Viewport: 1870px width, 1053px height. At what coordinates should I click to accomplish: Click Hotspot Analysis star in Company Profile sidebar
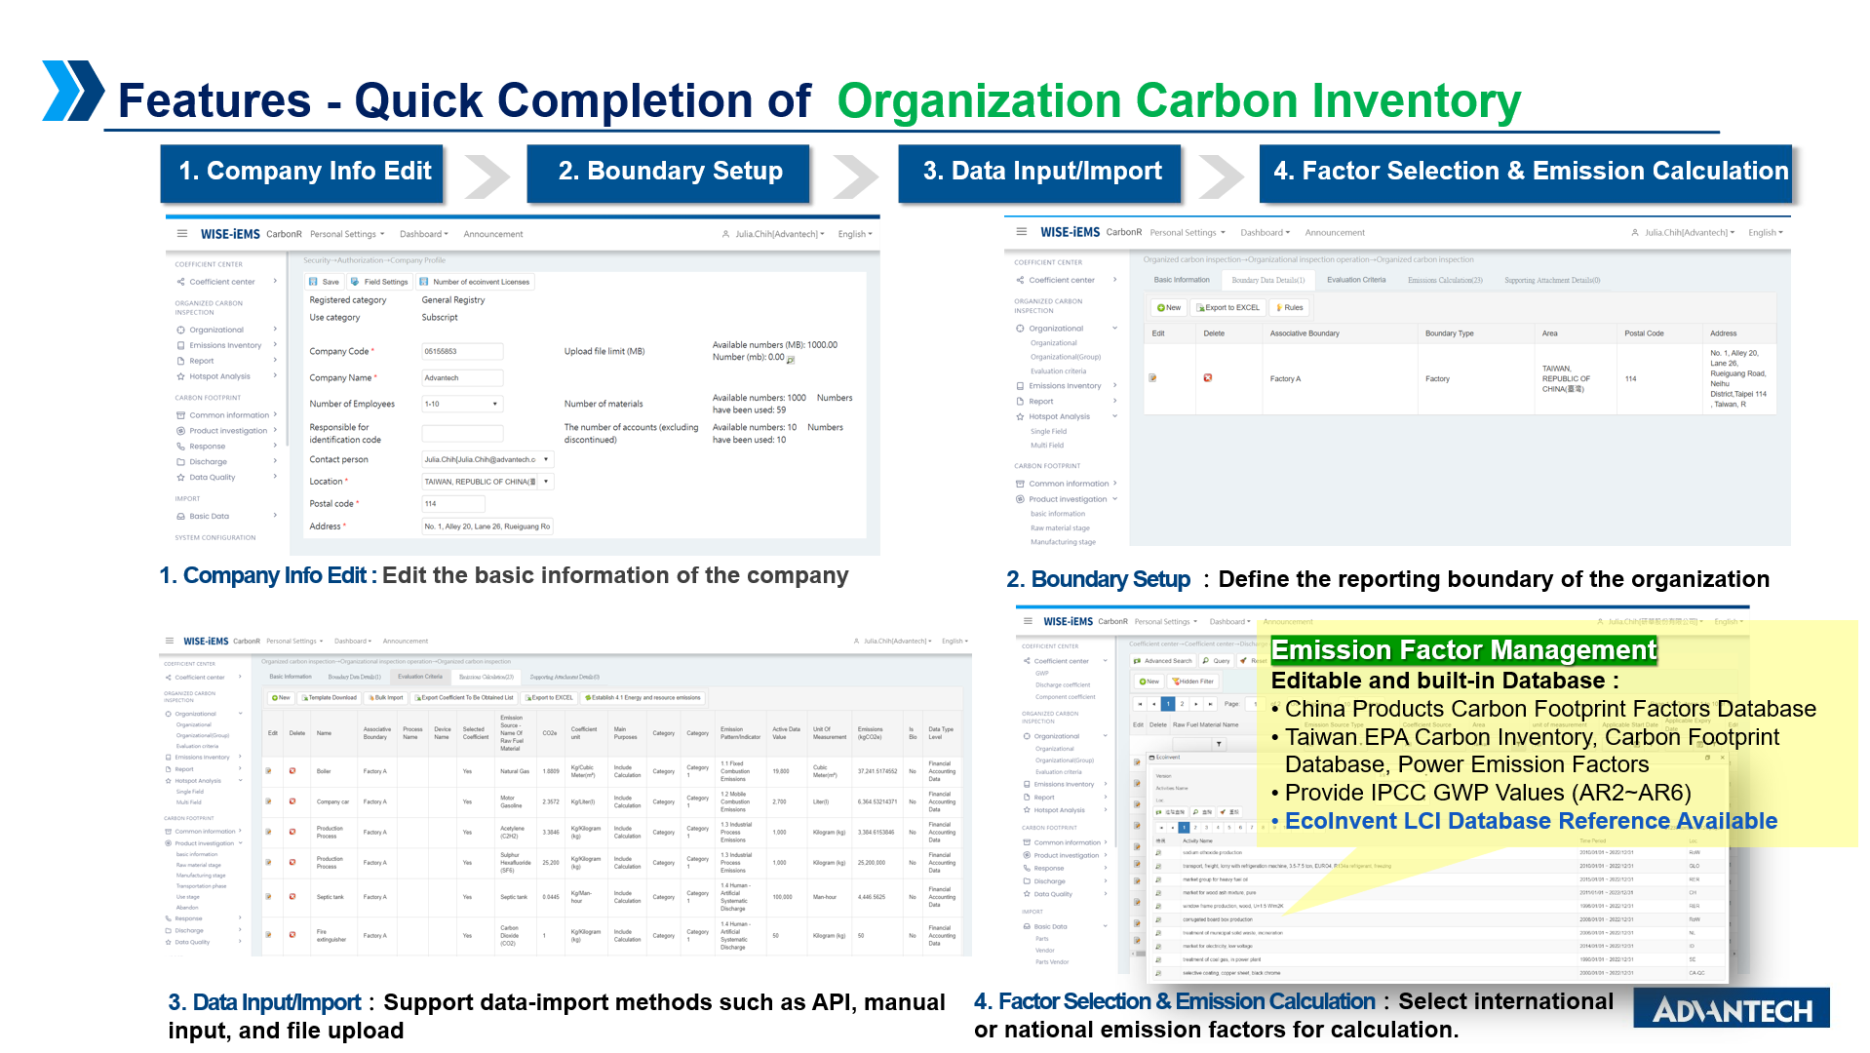click(x=180, y=376)
